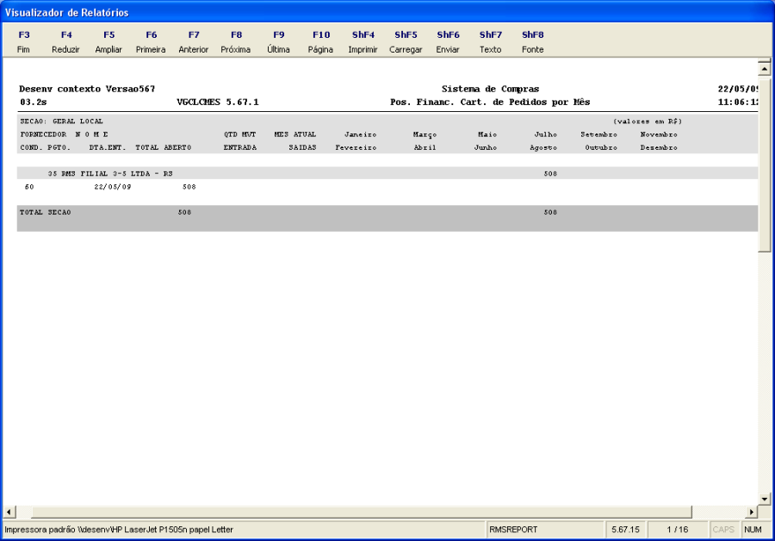This screenshot has width=775, height=541.
Task: Click the 'Abril' month header
Action: tap(425, 148)
